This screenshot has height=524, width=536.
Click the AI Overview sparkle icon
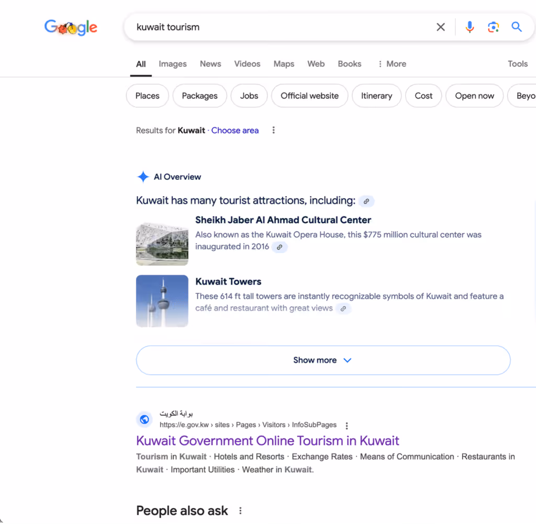(x=143, y=177)
